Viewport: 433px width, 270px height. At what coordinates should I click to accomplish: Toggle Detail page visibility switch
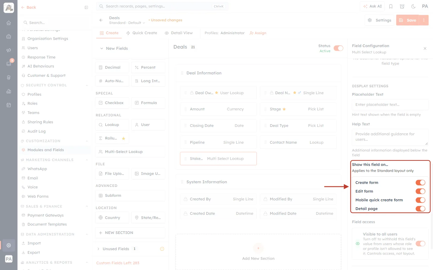coord(420,208)
